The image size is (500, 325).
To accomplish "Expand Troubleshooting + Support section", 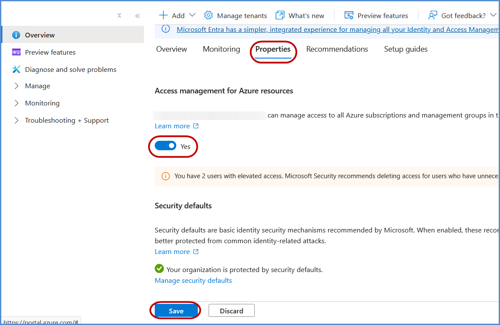I will pos(17,121).
